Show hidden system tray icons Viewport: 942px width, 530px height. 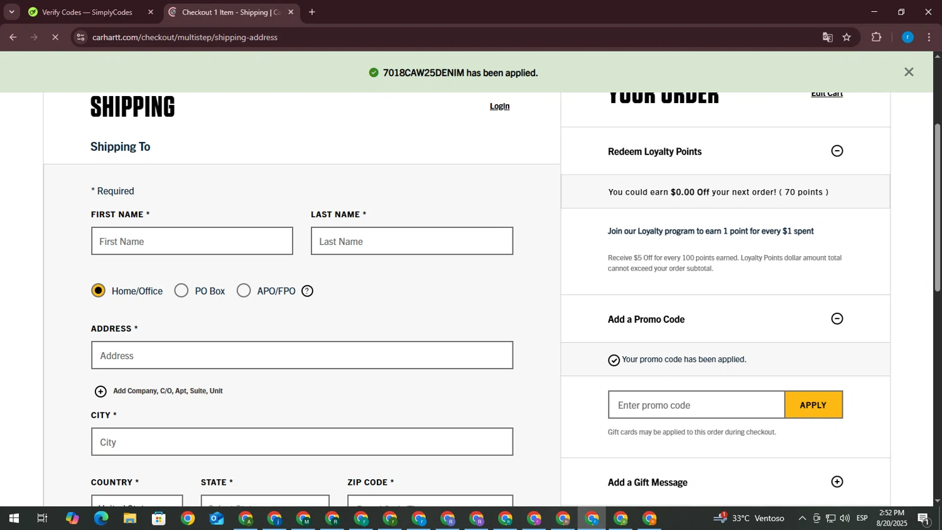click(x=802, y=518)
